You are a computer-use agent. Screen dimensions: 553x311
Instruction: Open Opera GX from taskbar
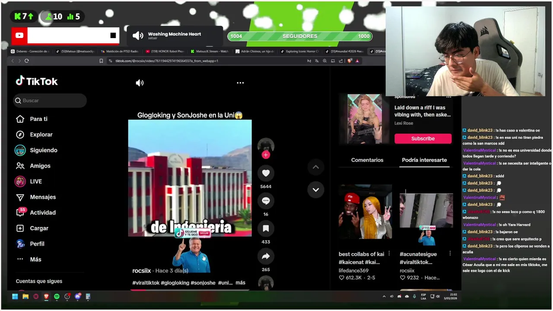36,296
